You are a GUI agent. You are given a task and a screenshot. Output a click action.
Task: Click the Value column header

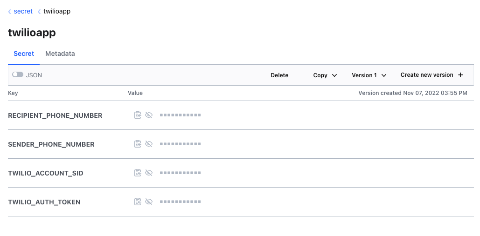[135, 93]
